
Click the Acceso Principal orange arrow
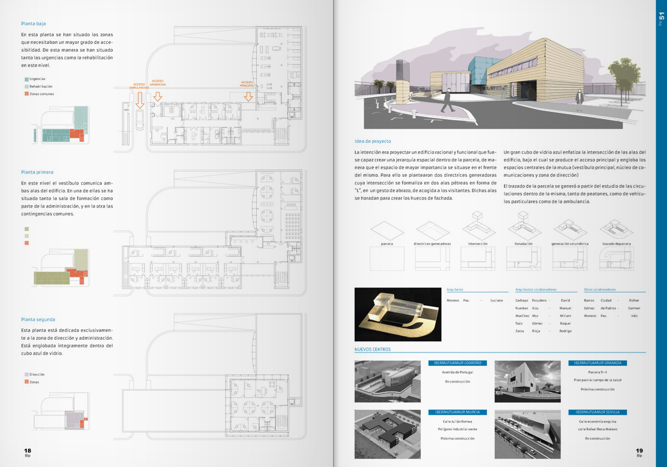coord(248,96)
